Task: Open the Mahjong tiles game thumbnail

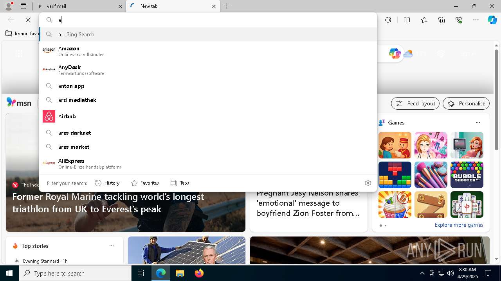Action: (x=467, y=205)
